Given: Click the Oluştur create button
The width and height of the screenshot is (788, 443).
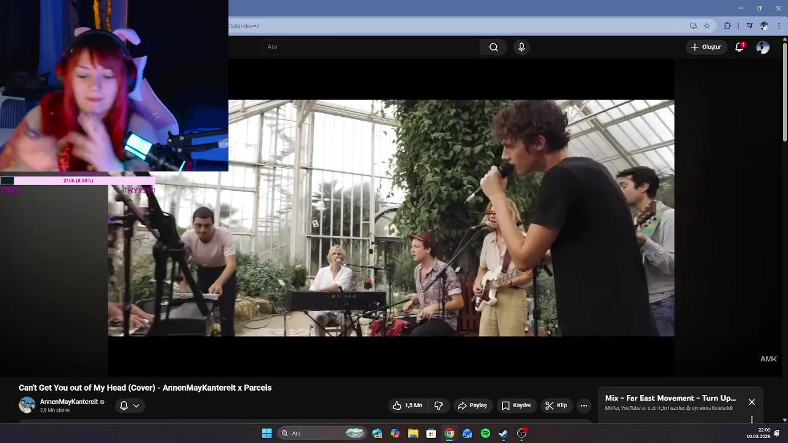Looking at the screenshot, I should (x=706, y=47).
